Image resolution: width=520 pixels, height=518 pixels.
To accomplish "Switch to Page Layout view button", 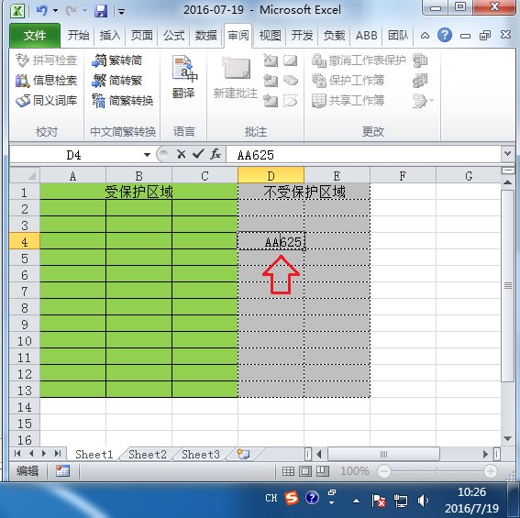I will pos(305,471).
